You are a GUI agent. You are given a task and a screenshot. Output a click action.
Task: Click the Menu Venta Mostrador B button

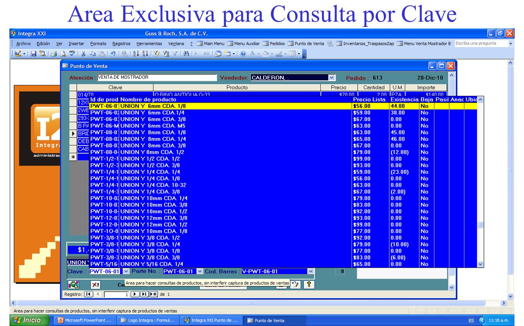(x=424, y=44)
